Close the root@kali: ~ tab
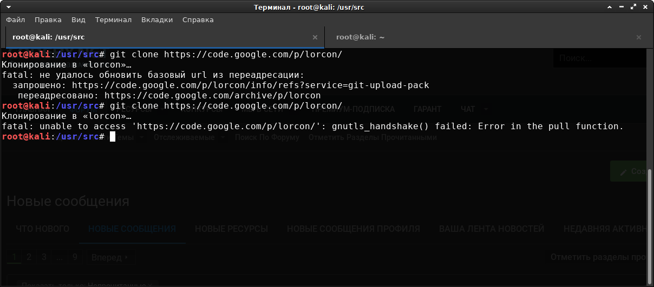Image resolution: width=654 pixels, height=287 pixels. (639, 37)
